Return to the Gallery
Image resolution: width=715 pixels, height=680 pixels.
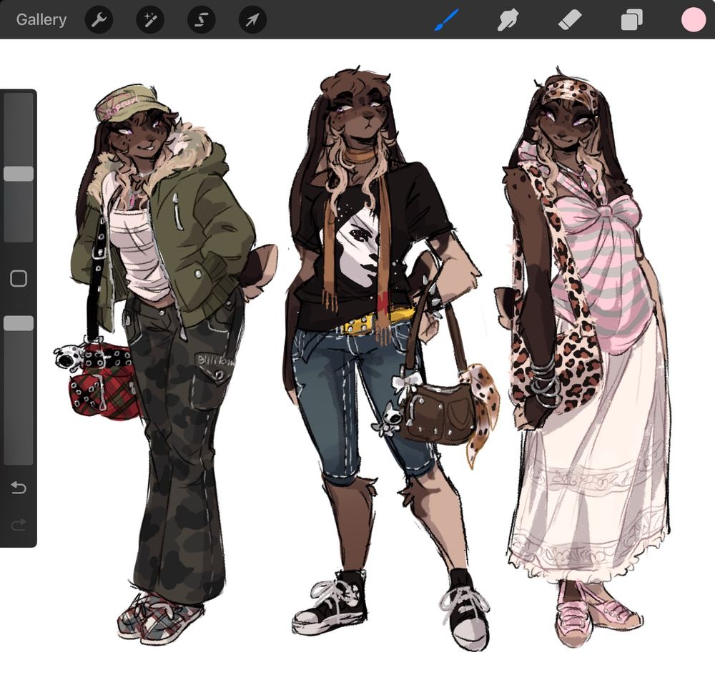pos(41,20)
